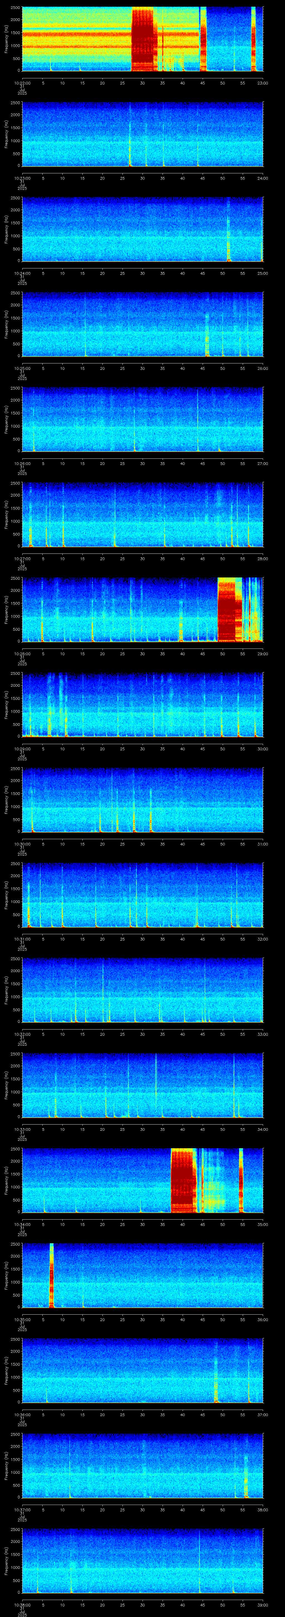This screenshot has width=285, height=1617.
Task: Select the spectrogram panel starting at 10:30:00
Action: click(x=142, y=800)
